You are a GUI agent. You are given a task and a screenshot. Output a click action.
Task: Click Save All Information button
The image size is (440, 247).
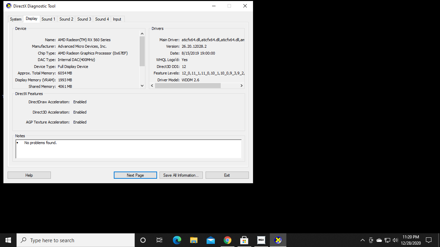point(181,175)
